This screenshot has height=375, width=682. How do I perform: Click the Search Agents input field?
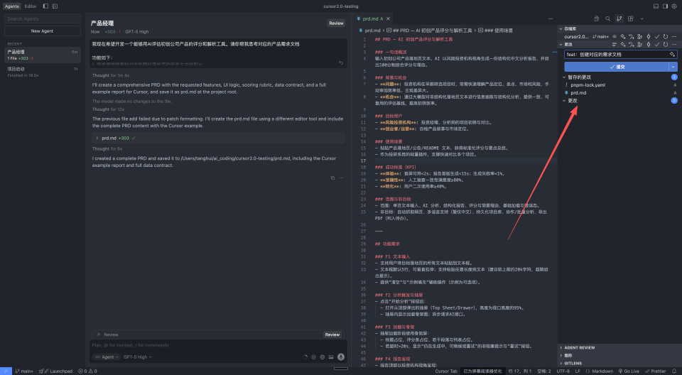pyautogui.click(x=42, y=18)
